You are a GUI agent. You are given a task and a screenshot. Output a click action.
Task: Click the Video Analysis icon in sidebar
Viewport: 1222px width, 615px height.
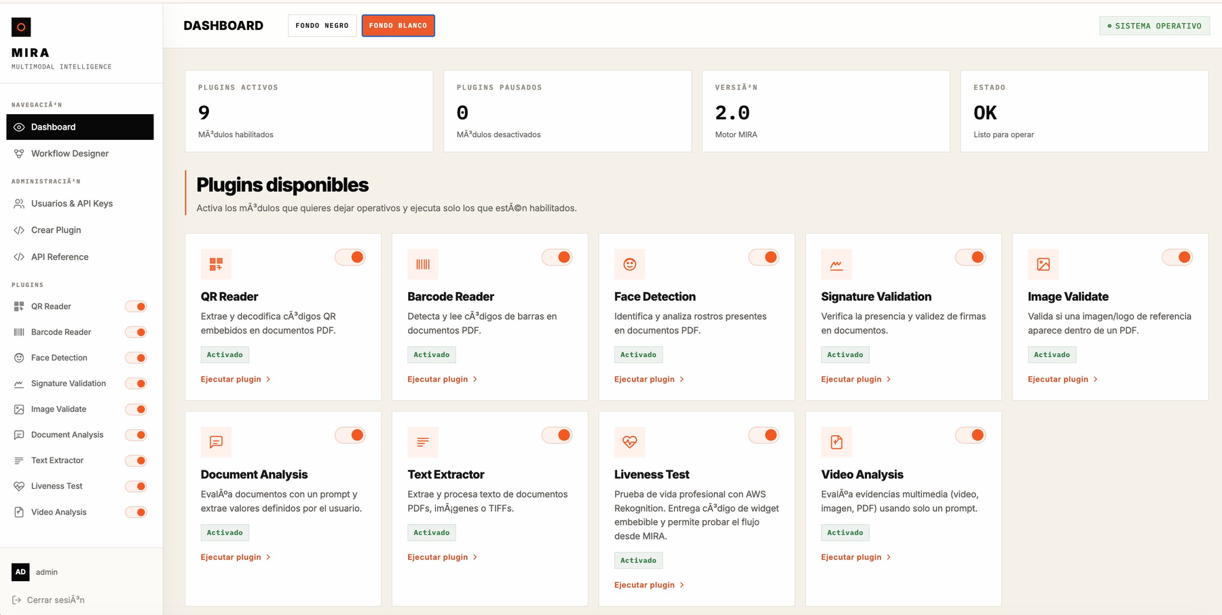point(19,512)
